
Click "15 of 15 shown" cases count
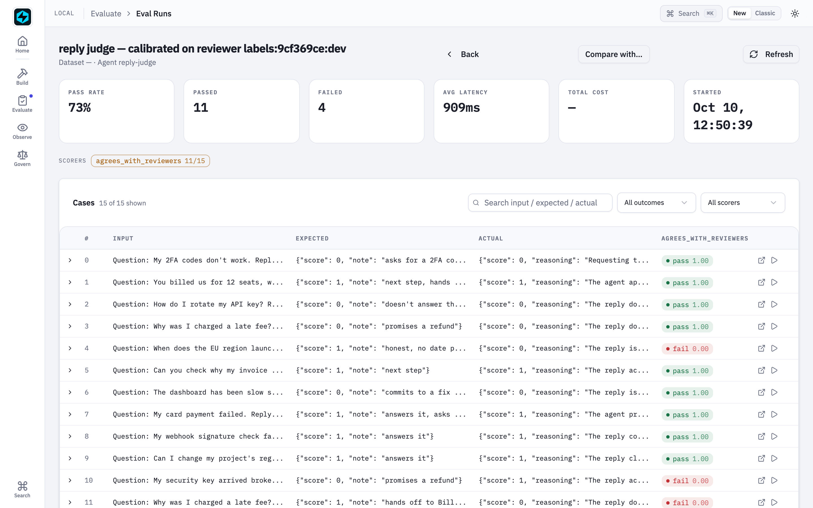(x=122, y=203)
